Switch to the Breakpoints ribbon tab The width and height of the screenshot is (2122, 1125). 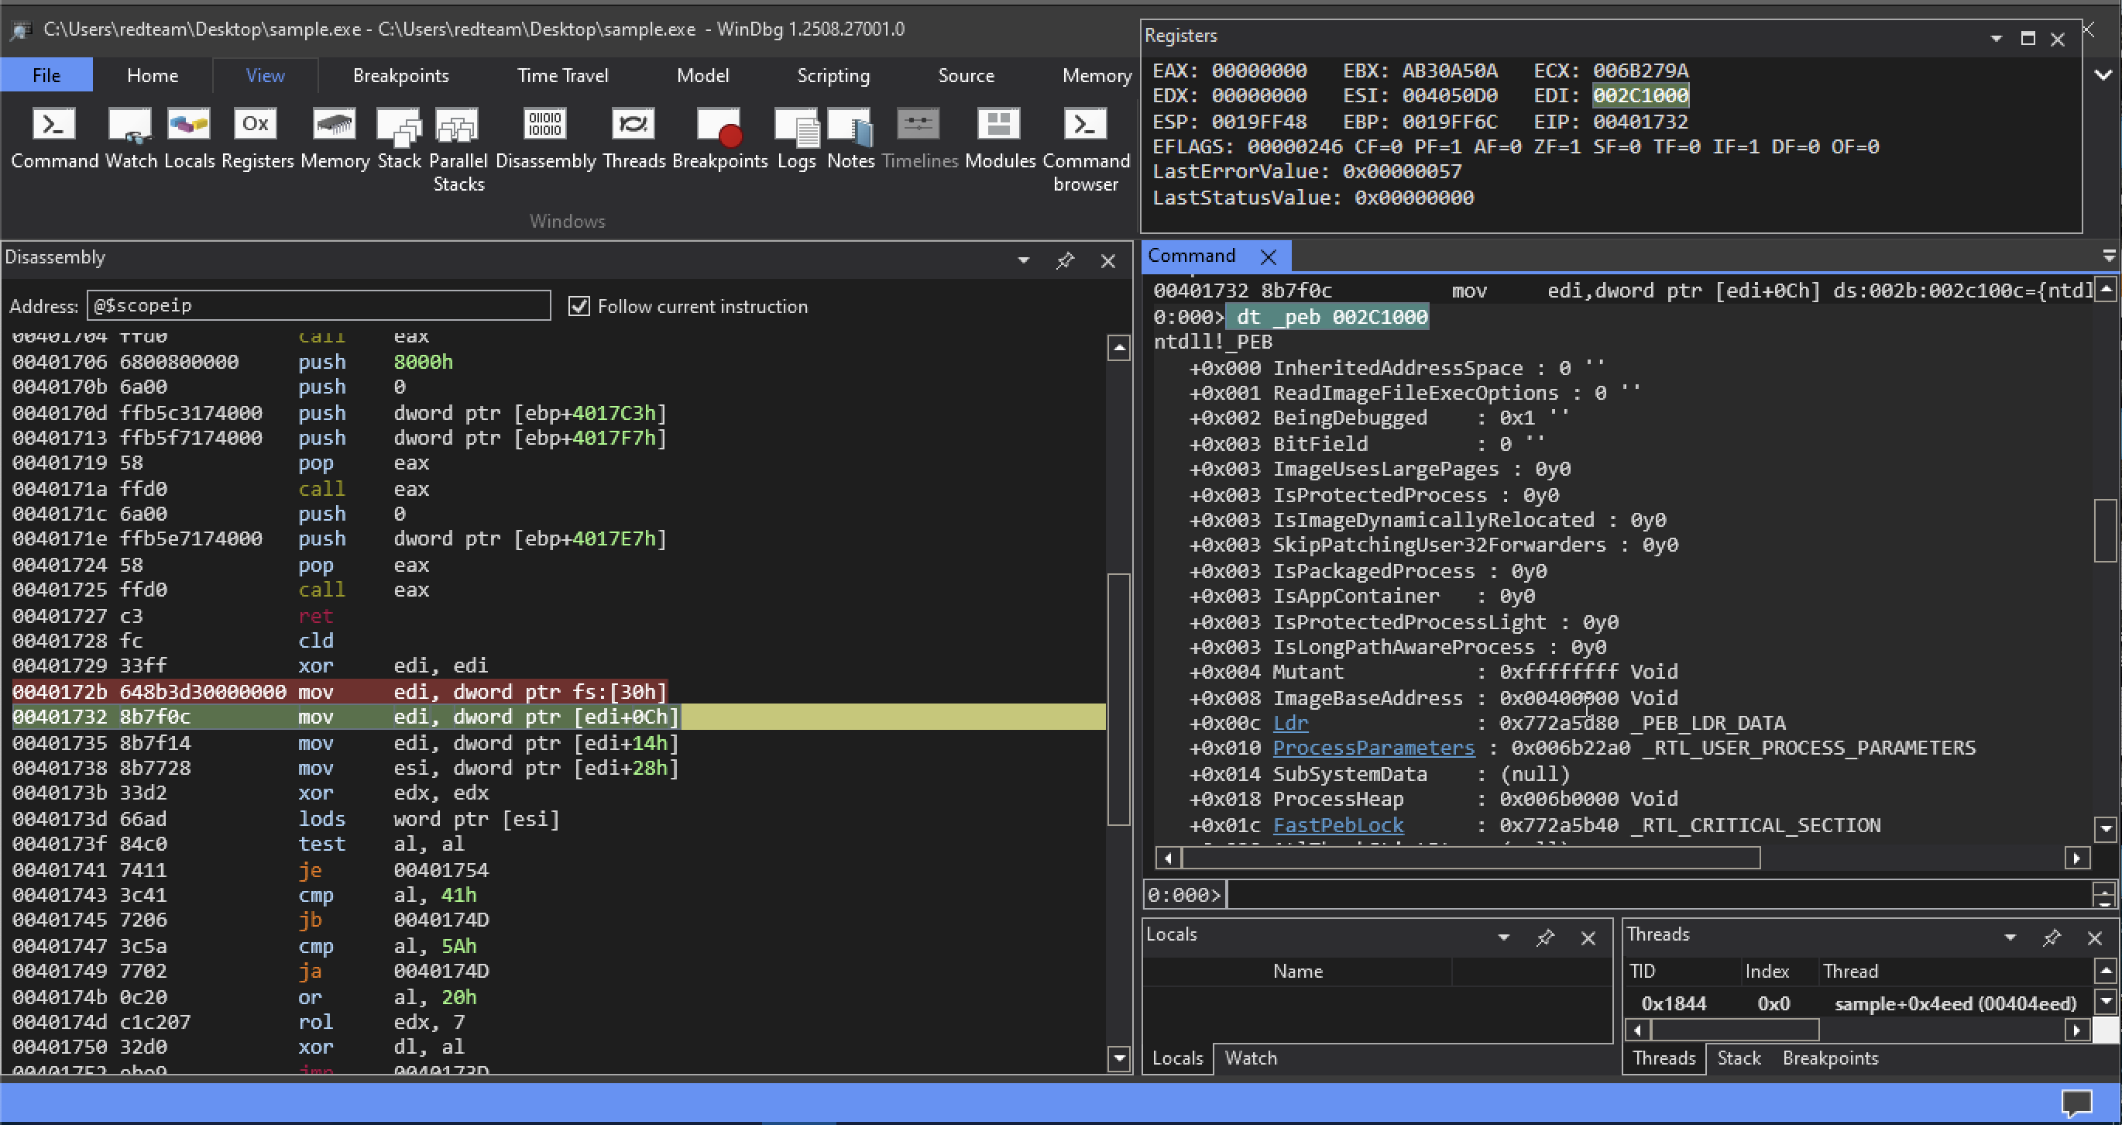400,75
